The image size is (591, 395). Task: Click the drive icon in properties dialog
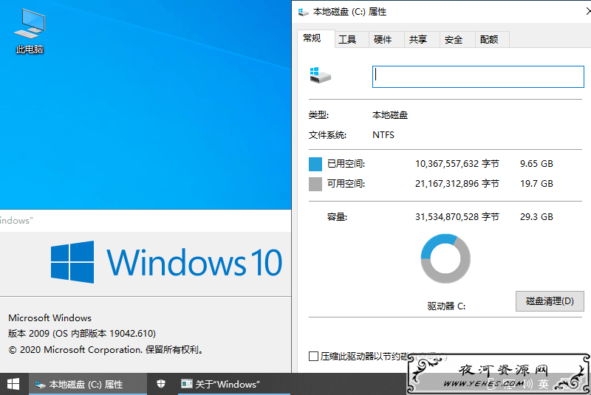(x=320, y=75)
